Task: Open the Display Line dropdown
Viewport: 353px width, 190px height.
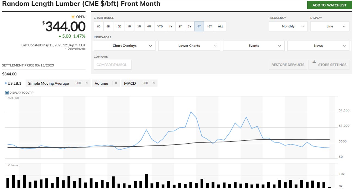Action: (330, 26)
